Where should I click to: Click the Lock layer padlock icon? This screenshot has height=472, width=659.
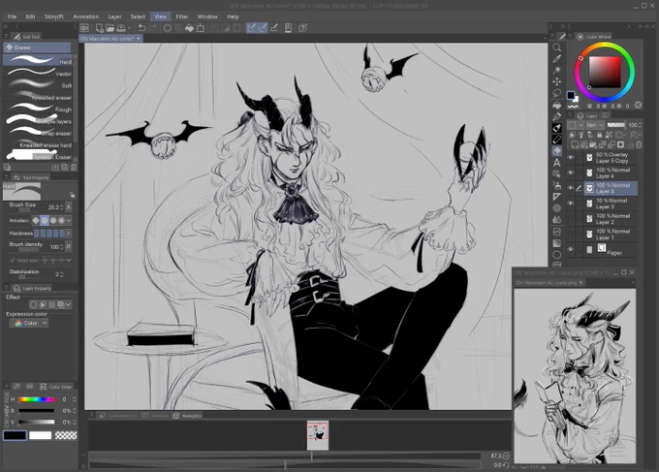click(599, 135)
